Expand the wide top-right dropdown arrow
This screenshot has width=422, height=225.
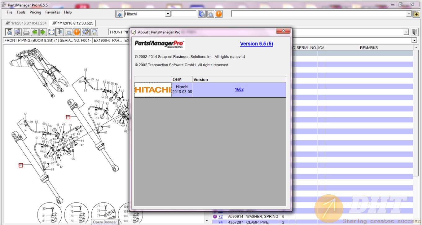[x=409, y=14]
